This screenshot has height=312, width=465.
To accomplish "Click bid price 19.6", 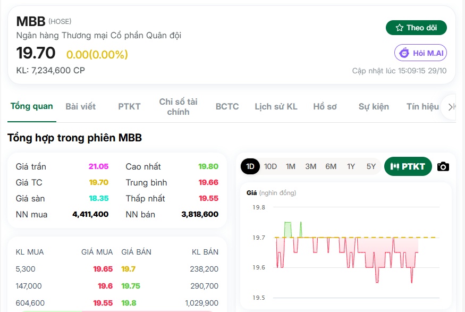I will [105, 286].
